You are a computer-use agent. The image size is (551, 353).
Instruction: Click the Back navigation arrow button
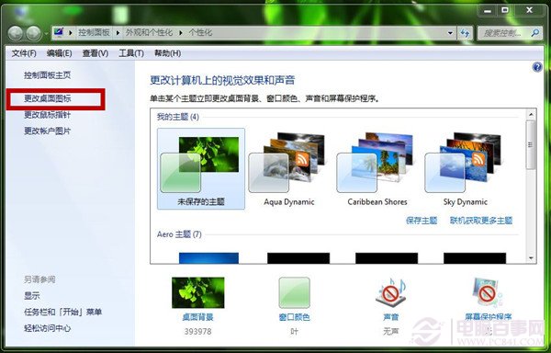coord(16,33)
